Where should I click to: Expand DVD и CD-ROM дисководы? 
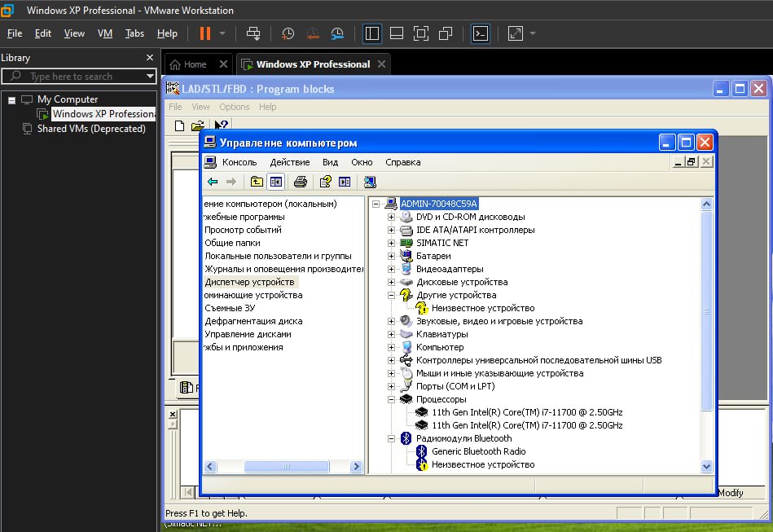point(392,217)
